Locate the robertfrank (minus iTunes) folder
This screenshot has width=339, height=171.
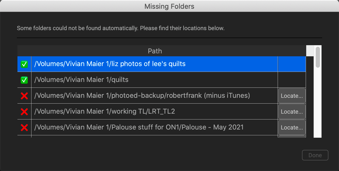[292, 96]
